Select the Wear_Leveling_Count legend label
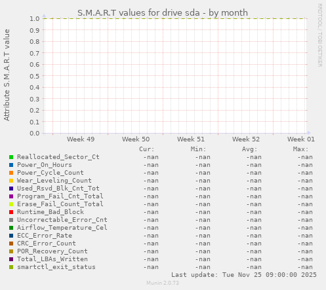 54,181
